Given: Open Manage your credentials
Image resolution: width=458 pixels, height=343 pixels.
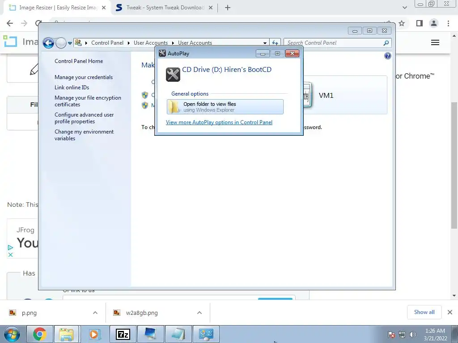Looking at the screenshot, I should click(84, 77).
